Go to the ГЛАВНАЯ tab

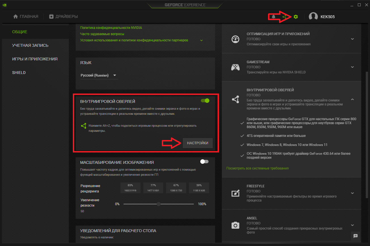click(26, 16)
